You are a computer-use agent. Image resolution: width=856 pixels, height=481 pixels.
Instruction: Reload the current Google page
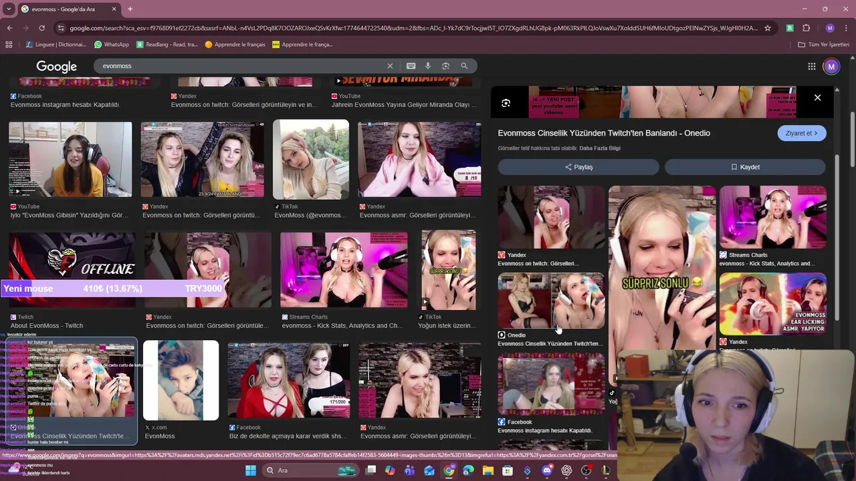coord(41,28)
